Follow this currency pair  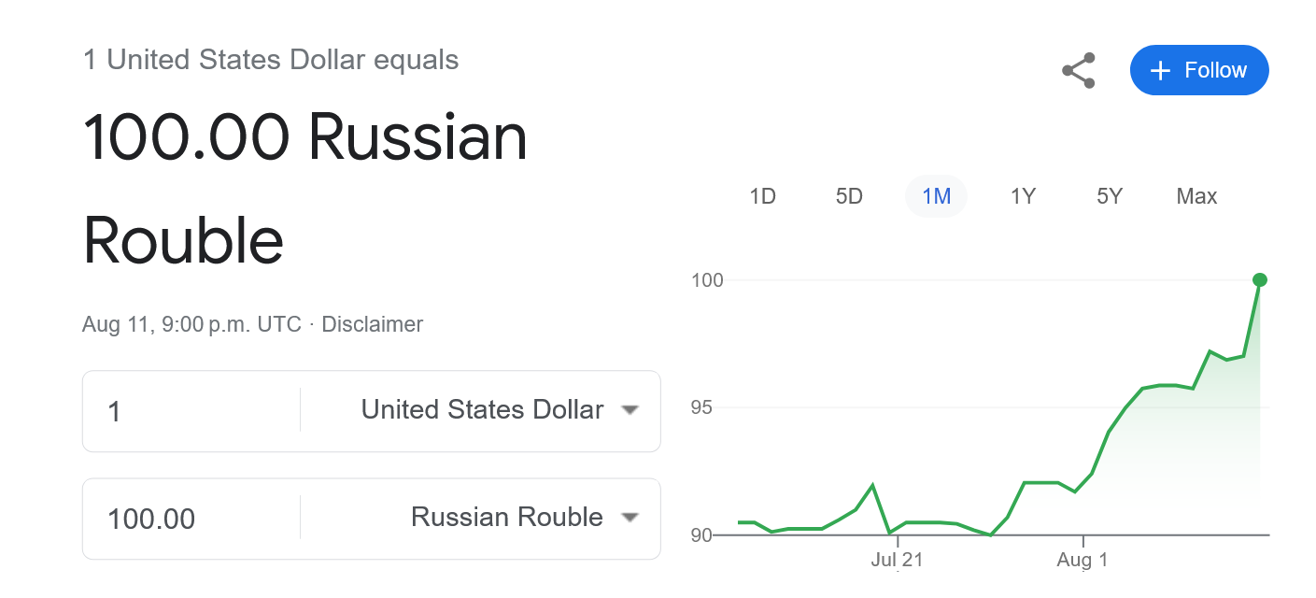[1198, 70]
